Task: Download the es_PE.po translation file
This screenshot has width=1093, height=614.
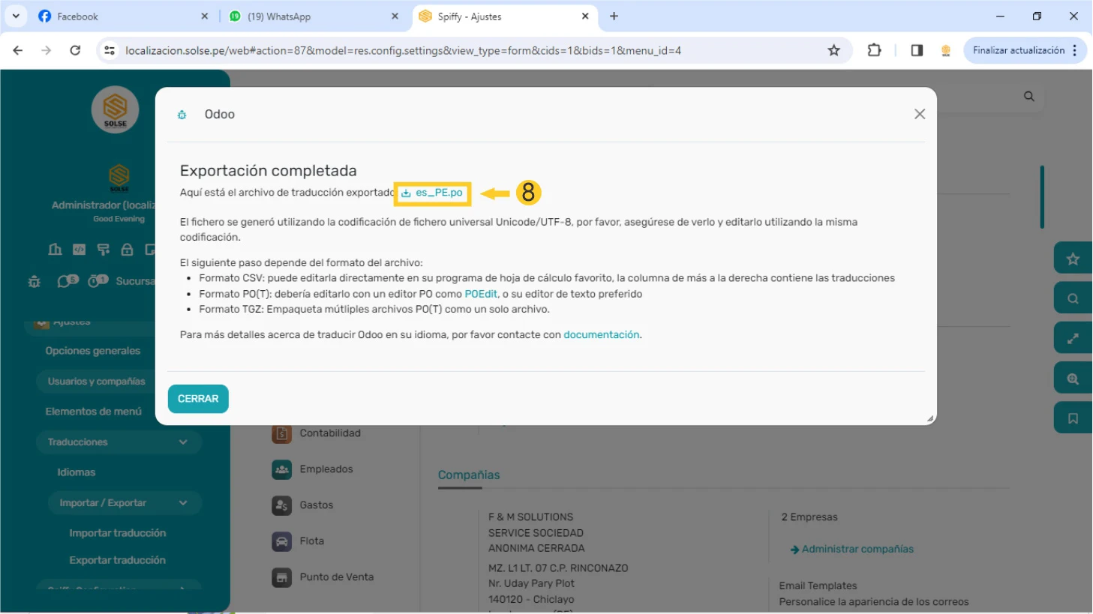Action: [438, 193]
